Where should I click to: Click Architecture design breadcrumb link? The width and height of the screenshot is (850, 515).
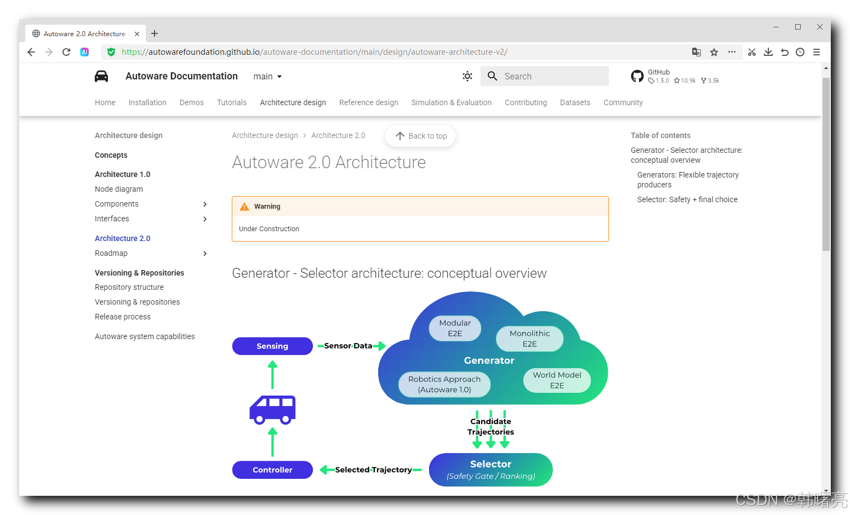click(265, 135)
